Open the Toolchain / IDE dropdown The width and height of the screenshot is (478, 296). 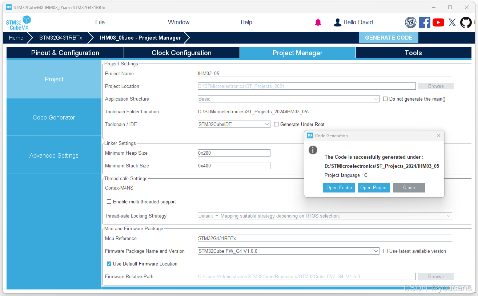pos(234,124)
